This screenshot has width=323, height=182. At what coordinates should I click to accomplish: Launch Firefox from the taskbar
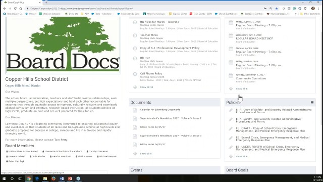53,178
